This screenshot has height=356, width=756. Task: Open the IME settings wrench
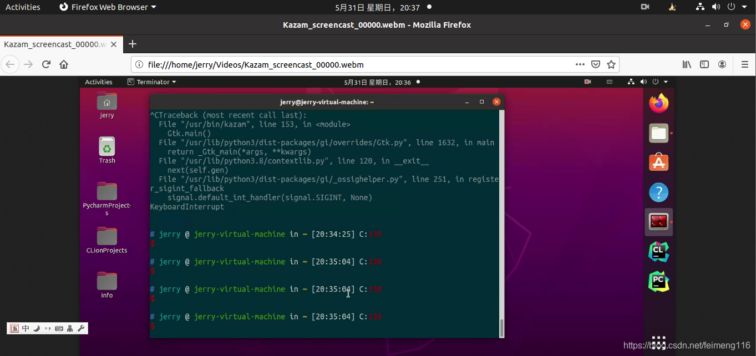pyautogui.click(x=81, y=328)
